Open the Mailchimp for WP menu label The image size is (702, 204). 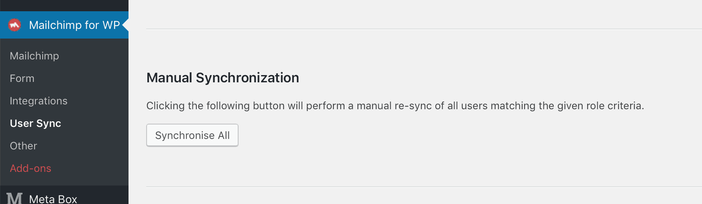coord(74,25)
